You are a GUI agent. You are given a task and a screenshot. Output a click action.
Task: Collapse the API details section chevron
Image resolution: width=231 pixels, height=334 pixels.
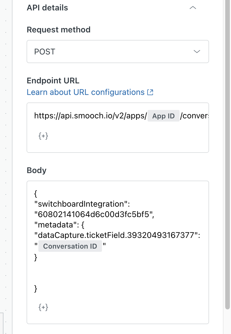[x=193, y=8]
